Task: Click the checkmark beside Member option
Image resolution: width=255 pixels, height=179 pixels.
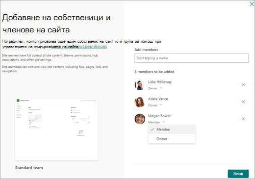Action: pyautogui.click(x=153, y=129)
